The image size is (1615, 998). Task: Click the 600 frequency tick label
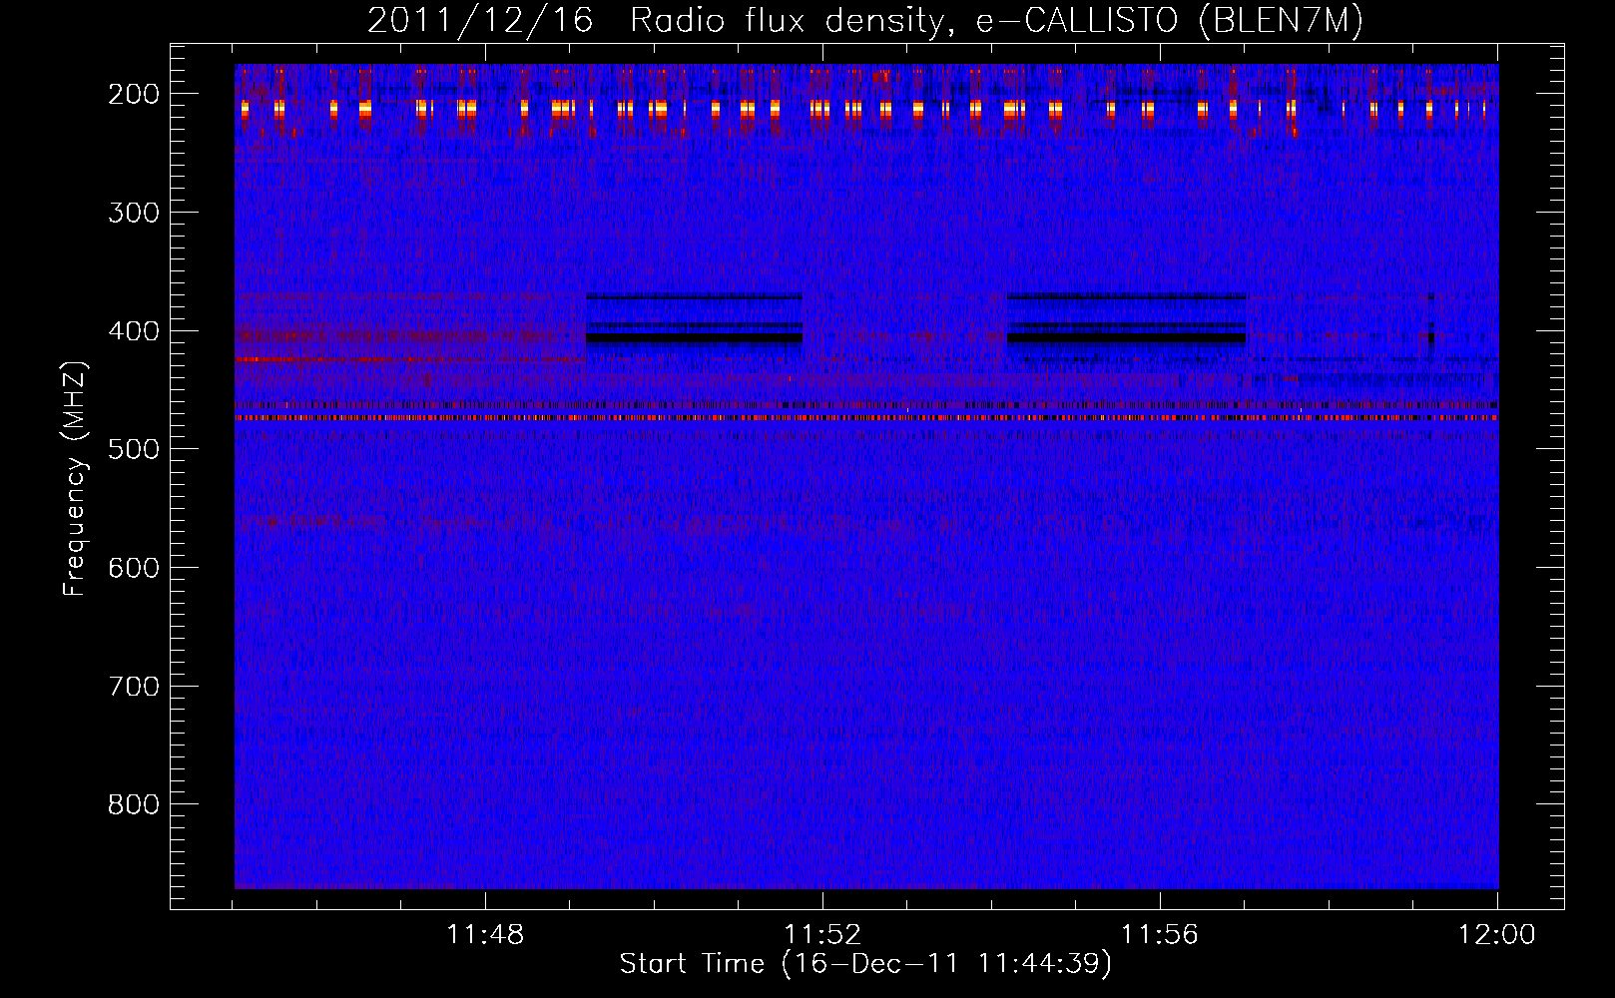134,568
